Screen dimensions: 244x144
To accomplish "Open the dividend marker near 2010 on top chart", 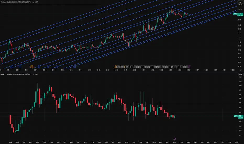I will click(48, 67).
